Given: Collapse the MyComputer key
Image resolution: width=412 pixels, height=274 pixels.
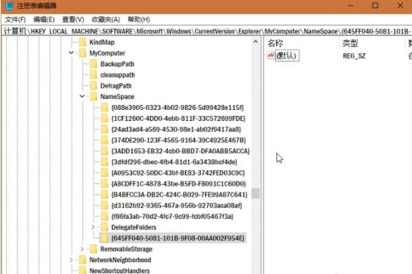Looking at the screenshot, I should pos(72,53).
